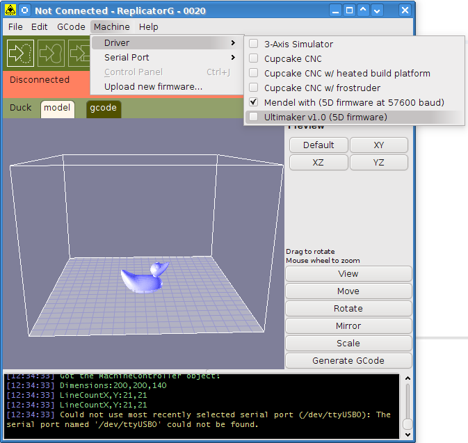Click the 'Drag to rotate' hint text
This screenshot has width=468, height=443.
click(x=310, y=251)
